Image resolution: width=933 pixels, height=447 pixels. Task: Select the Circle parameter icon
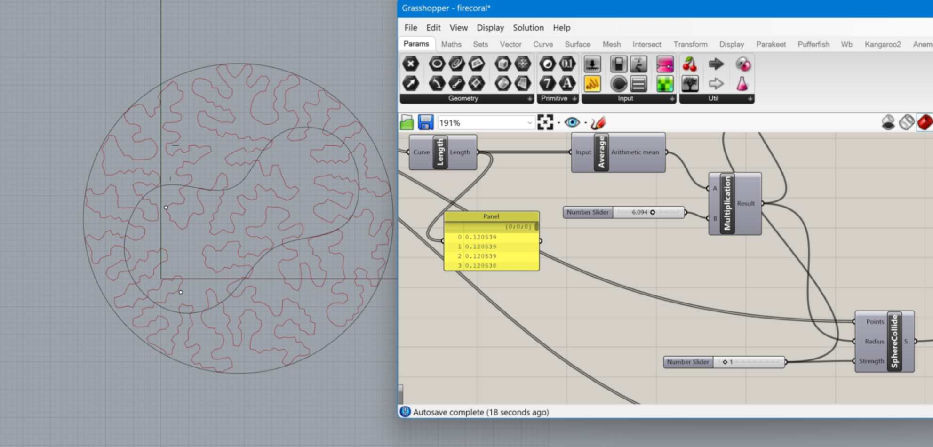tap(437, 64)
